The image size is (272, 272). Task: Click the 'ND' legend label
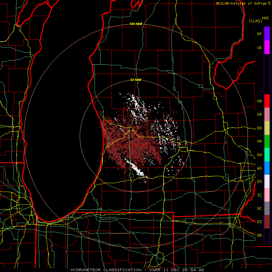259,235
